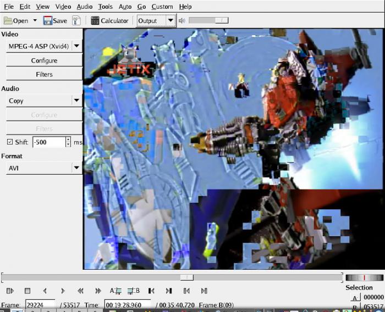Go to previous frame arrow
The image size is (385, 312).
pos(45,291)
